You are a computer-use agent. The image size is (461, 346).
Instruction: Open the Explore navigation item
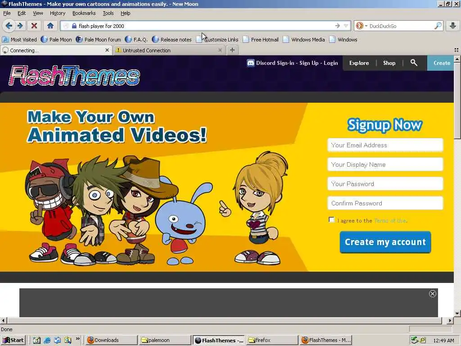coord(359,63)
